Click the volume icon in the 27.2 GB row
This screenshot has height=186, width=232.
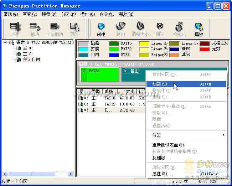pyautogui.click(x=81, y=110)
